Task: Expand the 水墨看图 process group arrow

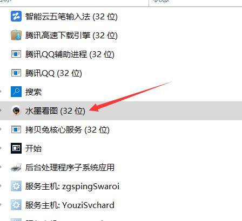Action: coord(1,110)
